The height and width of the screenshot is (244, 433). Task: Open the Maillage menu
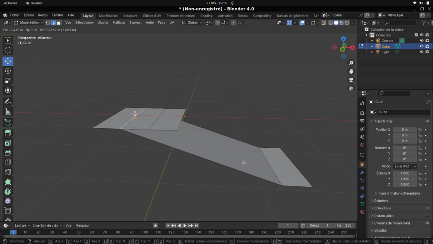pos(119,23)
